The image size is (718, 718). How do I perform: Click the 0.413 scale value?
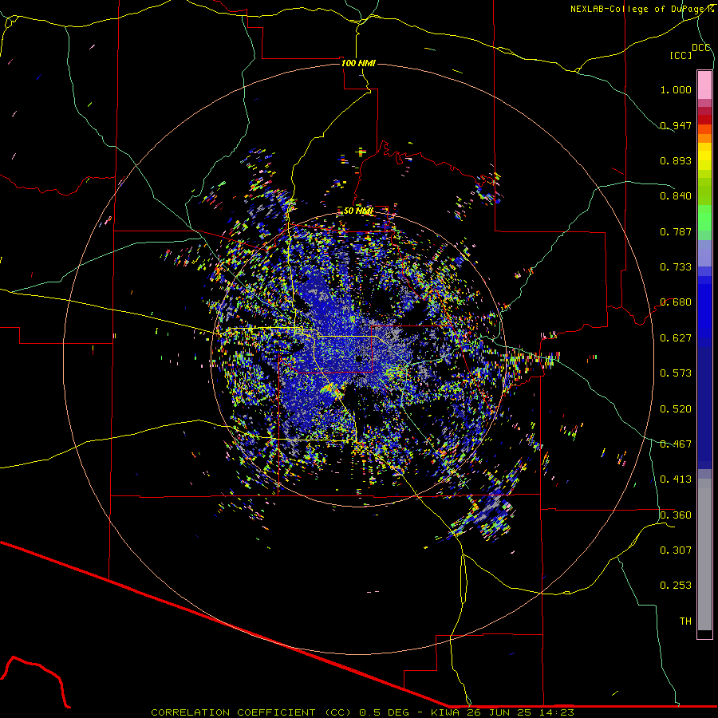(676, 479)
